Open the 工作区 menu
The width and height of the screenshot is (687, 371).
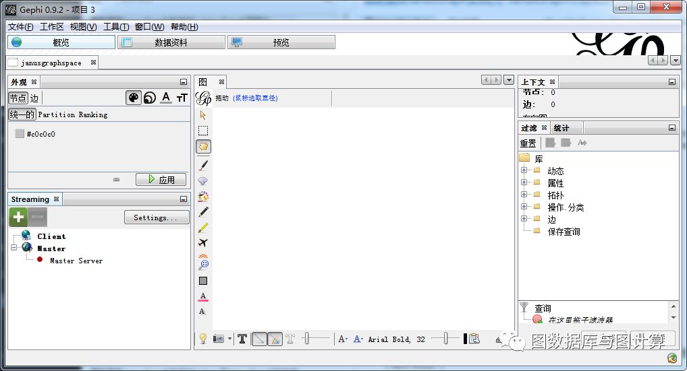pos(52,27)
